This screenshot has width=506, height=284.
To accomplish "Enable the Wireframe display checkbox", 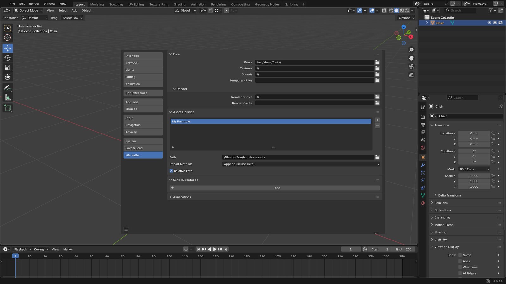I will 460,267.
